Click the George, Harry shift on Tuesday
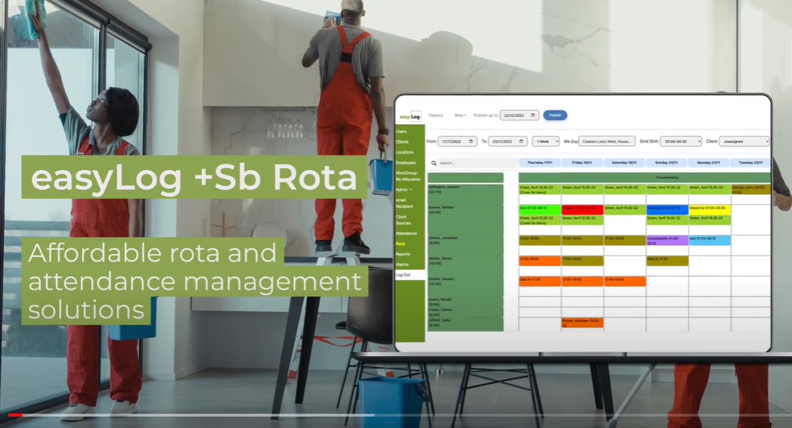 (x=750, y=189)
